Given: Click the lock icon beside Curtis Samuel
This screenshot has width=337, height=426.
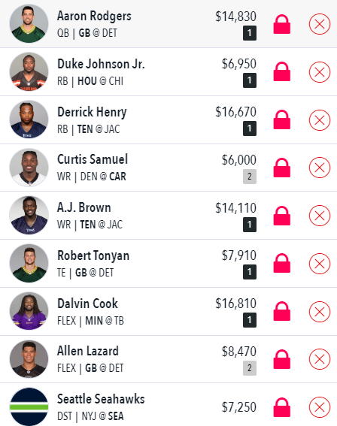Looking at the screenshot, I should [282, 168].
